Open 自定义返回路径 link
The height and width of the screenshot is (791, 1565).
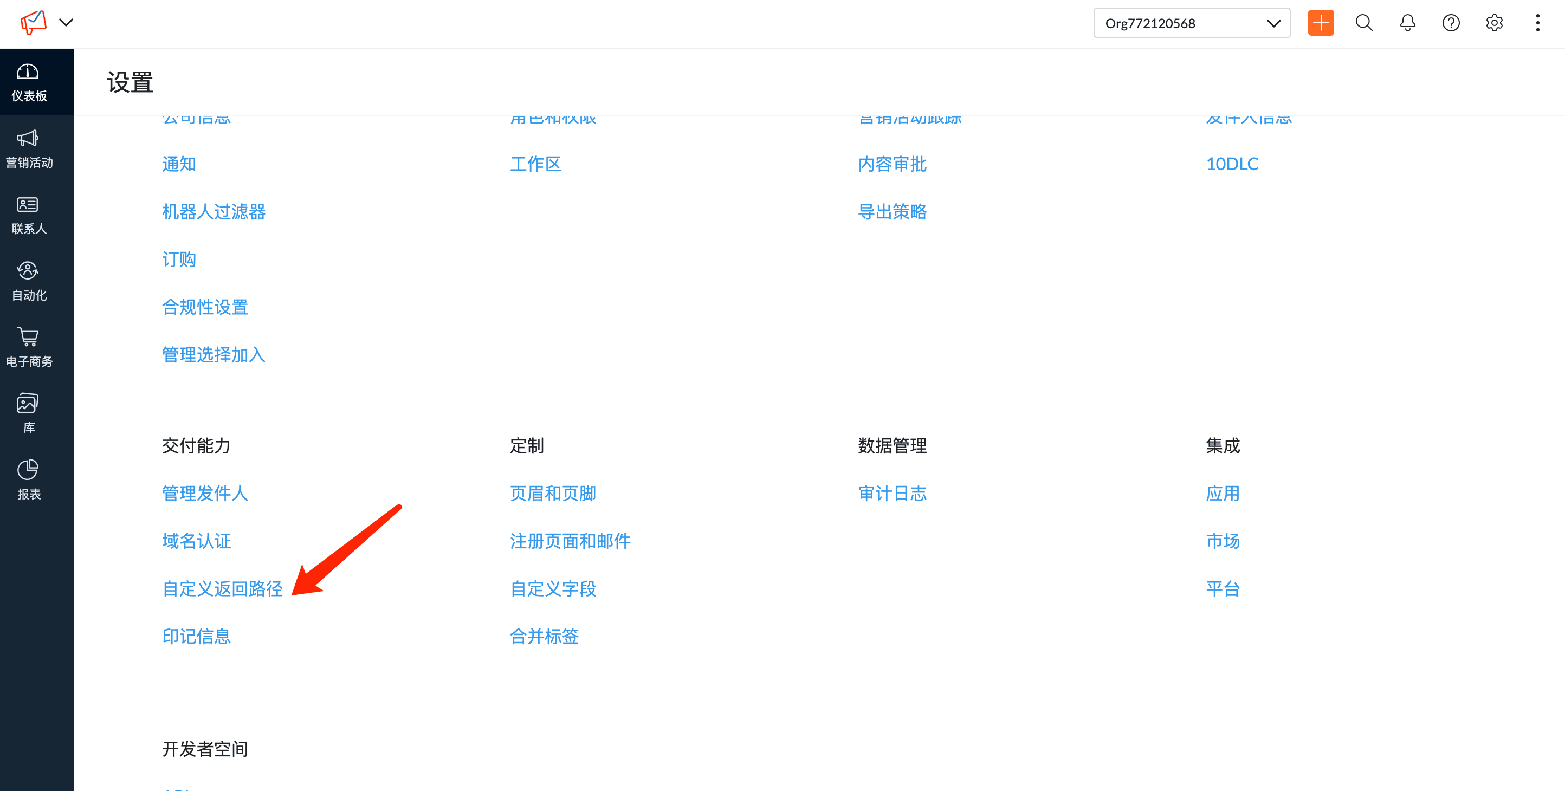[222, 588]
